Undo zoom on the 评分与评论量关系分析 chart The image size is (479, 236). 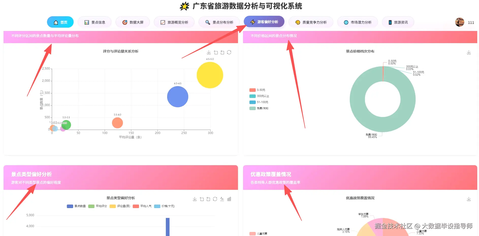222,52
